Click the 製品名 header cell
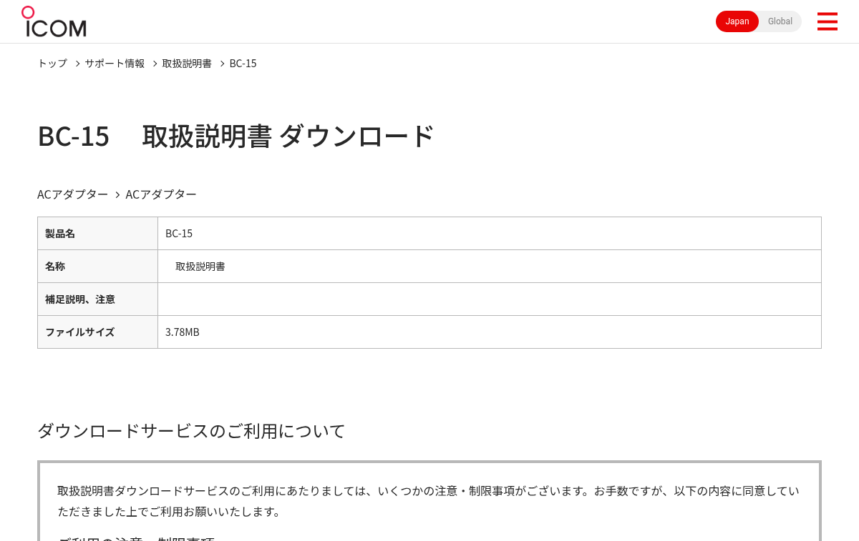The height and width of the screenshot is (541, 859). click(x=97, y=233)
